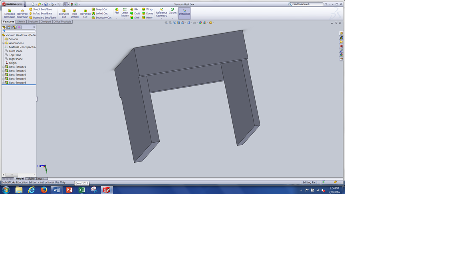Open Excel from the Windows taskbar
The height and width of the screenshot is (259, 460).
(x=81, y=190)
